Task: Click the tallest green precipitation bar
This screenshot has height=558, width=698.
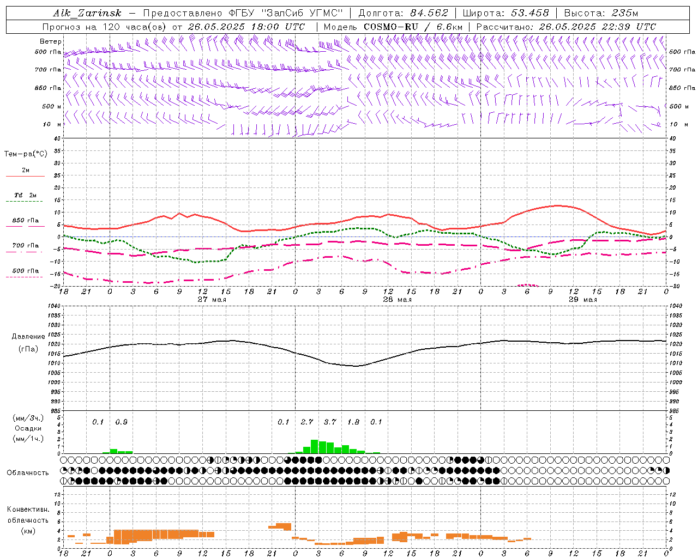Action: coord(315,447)
